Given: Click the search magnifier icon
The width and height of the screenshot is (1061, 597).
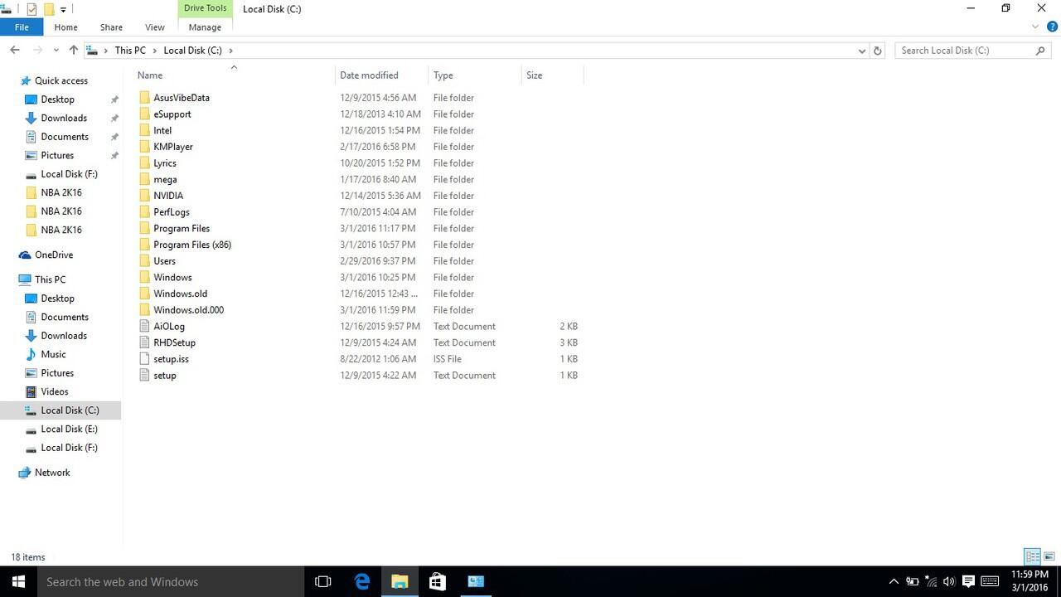Looking at the screenshot, I should [1041, 51].
